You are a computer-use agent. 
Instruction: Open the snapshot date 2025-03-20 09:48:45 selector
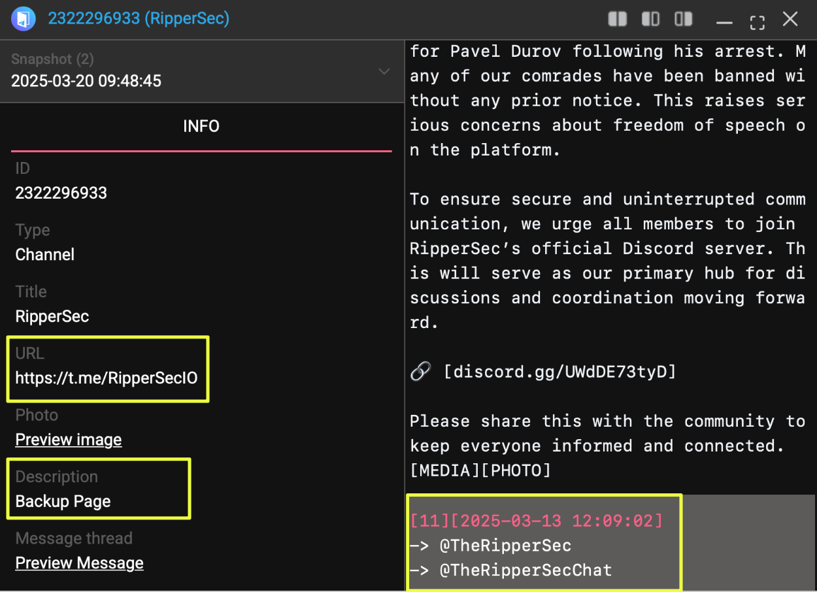[86, 81]
